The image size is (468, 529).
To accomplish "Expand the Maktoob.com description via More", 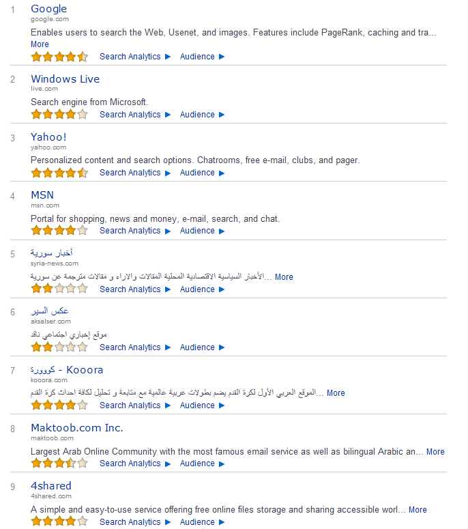I will click(435, 452).
